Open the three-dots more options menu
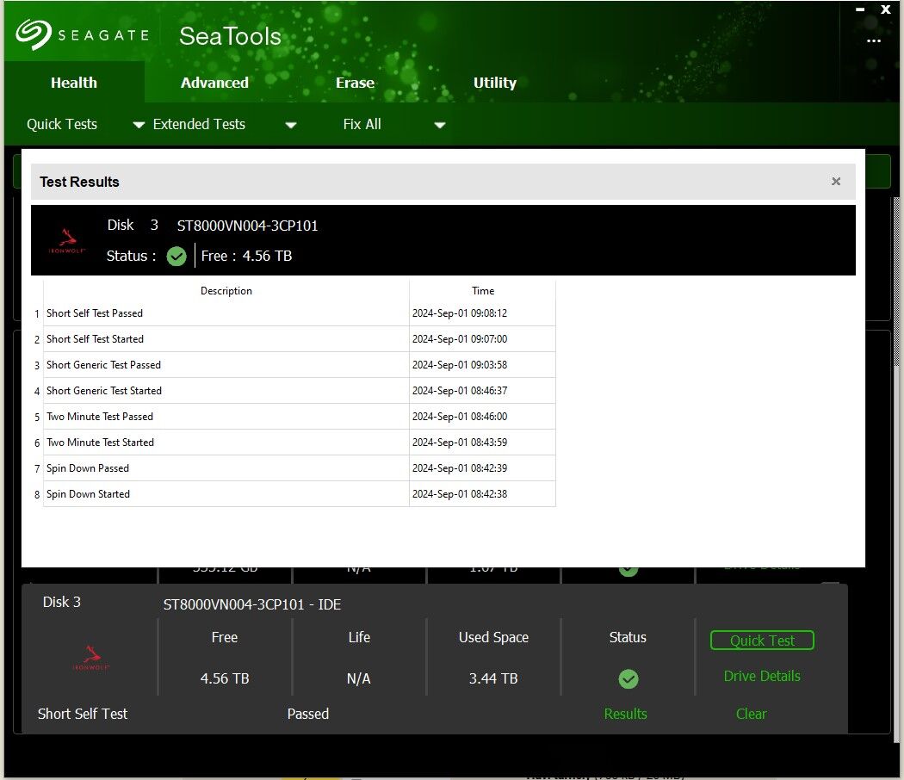This screenshot has width=904, height=780. [x=874, y=41]
